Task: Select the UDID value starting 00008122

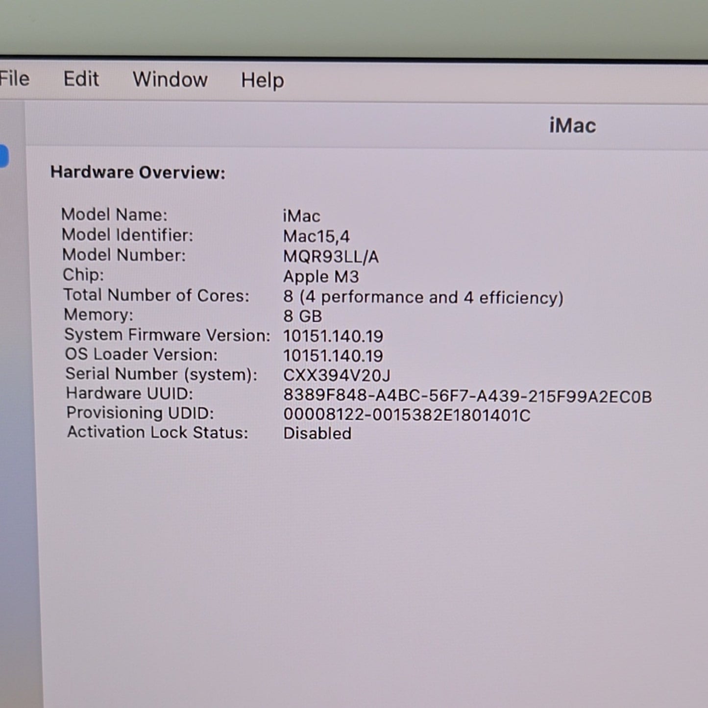Action: (x=407, y=415)
